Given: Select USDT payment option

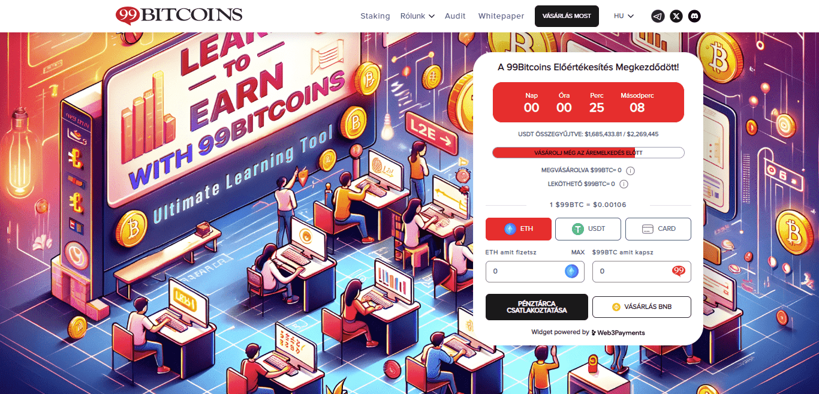Looking at the screenshot, I should tap(588, 228).
